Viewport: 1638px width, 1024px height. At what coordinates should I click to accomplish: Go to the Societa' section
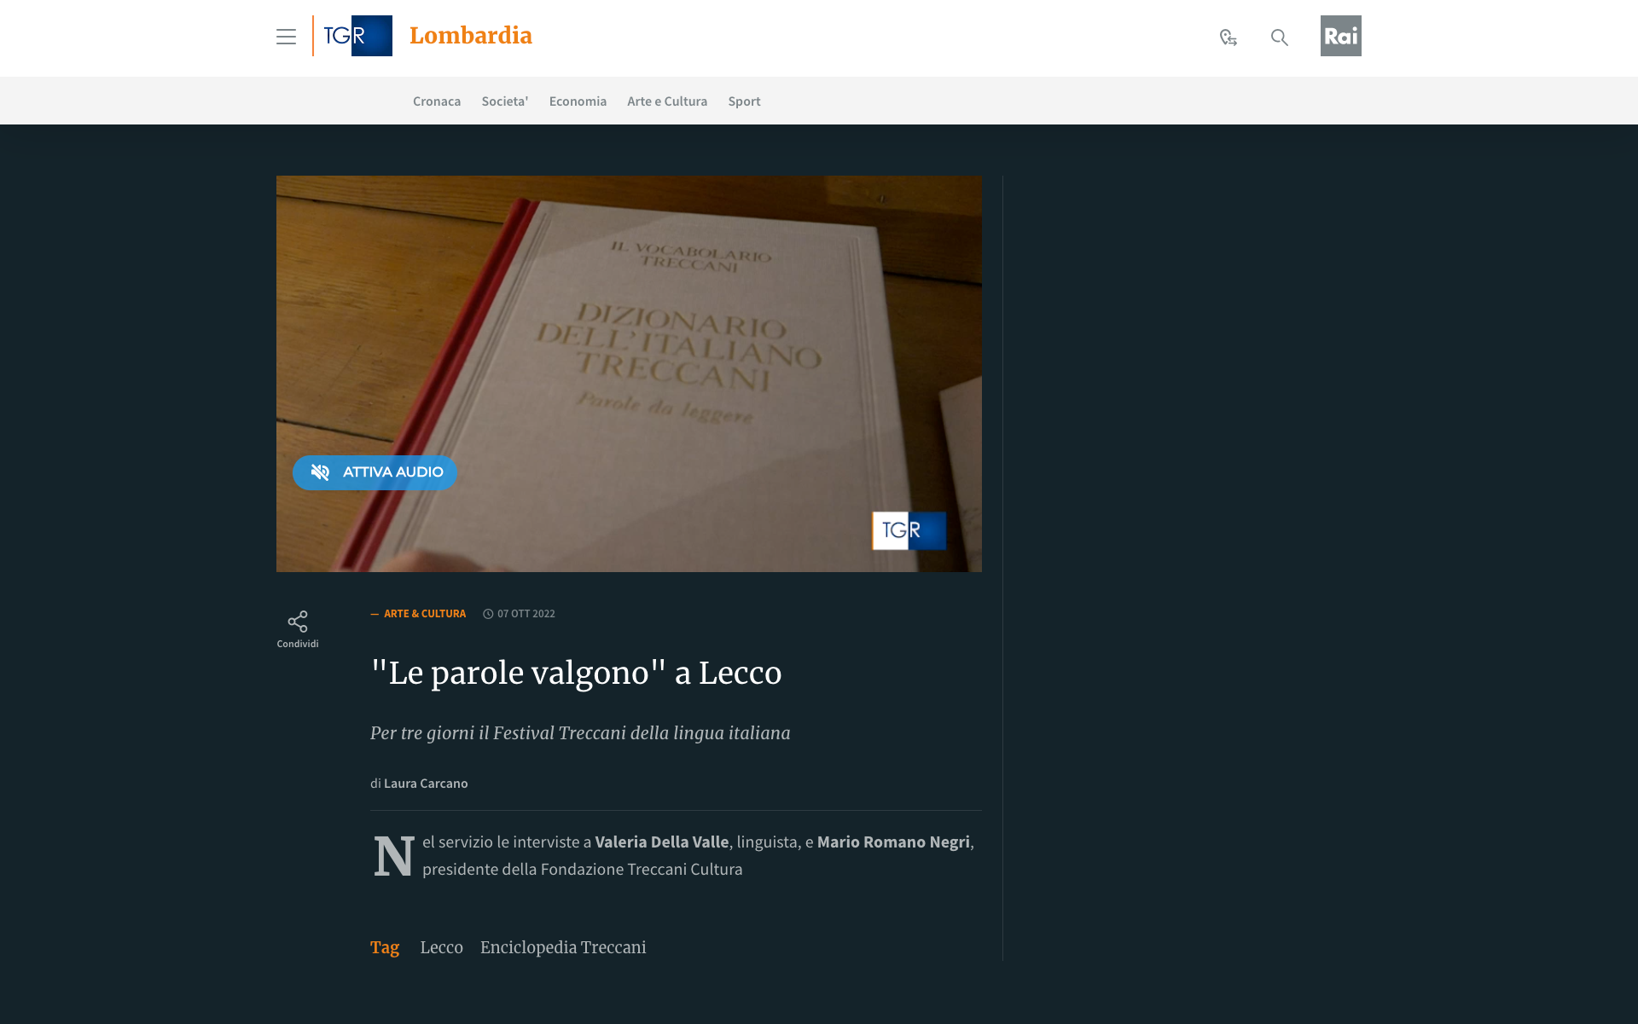(505, 101)
